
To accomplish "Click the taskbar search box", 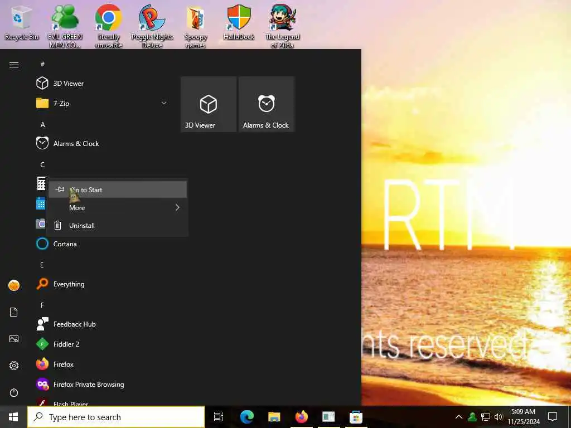I will (x=116, y=417).
